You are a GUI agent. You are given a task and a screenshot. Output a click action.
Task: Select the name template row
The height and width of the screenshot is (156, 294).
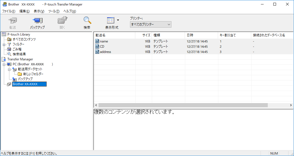click(x=193, y=41)
